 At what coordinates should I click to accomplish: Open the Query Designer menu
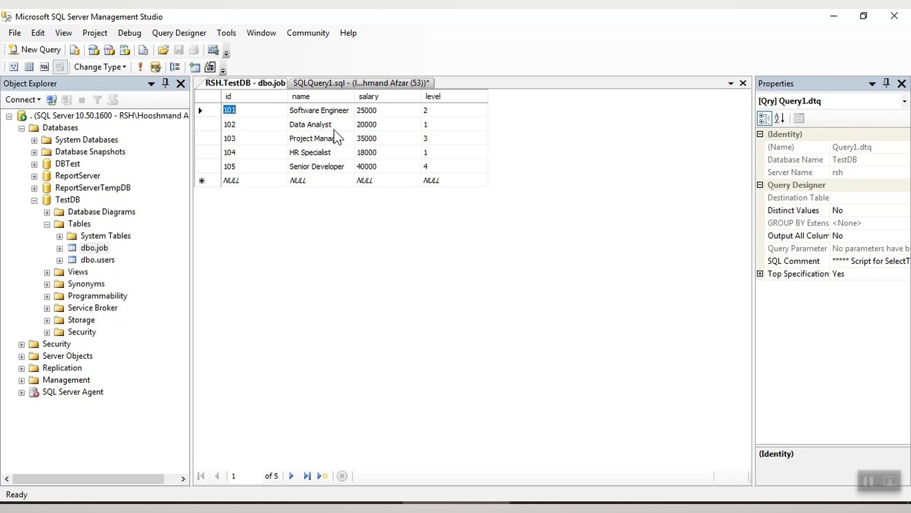click(x=179, y=32)
